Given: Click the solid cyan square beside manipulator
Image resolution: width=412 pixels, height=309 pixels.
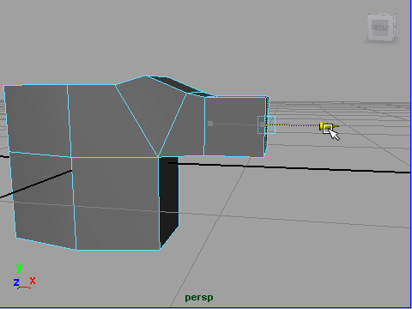Looking at the screenshot, I should 271,124.
